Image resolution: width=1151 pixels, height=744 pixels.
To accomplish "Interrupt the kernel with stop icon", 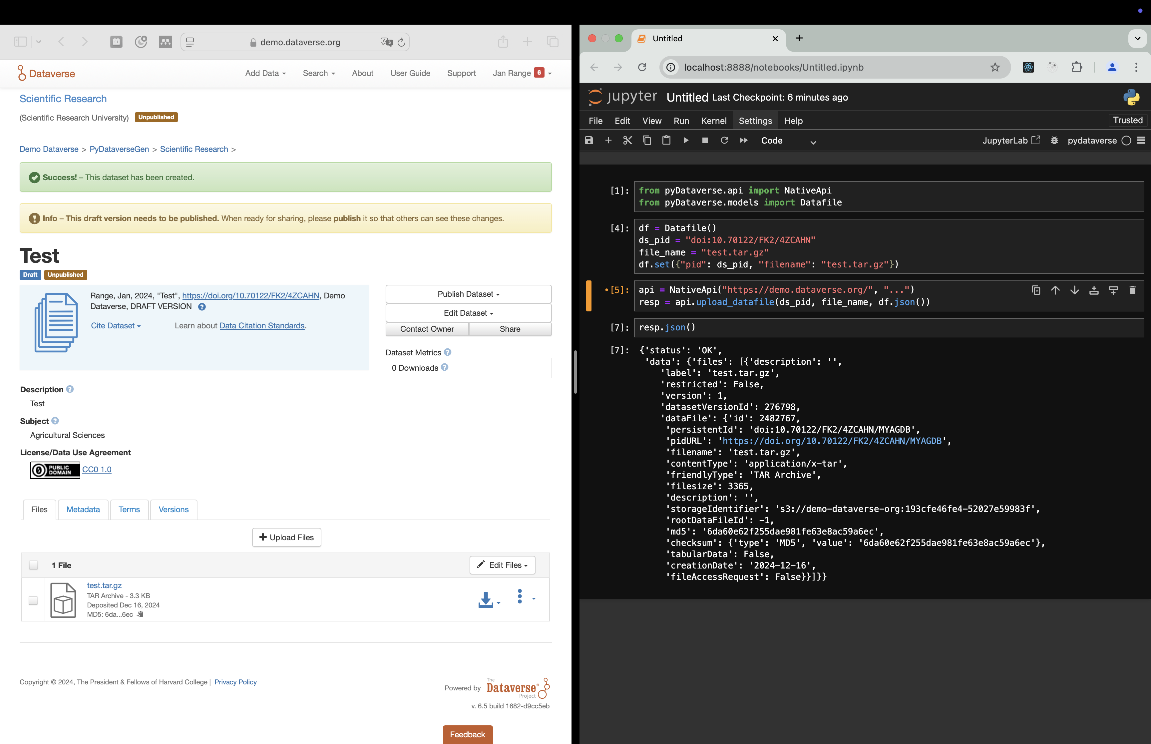I will coord(705,141).
